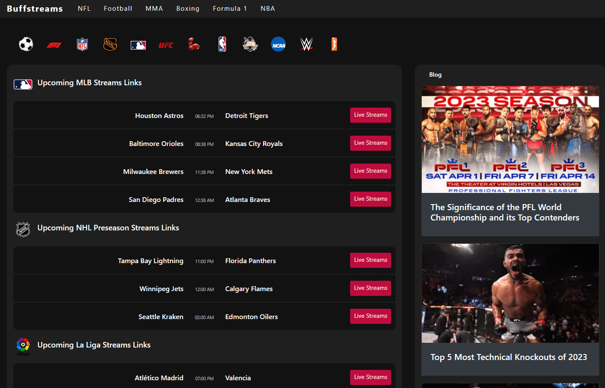Select the NCAA icon
Viewport: 605px width, 388px height.
coord(278,44)
